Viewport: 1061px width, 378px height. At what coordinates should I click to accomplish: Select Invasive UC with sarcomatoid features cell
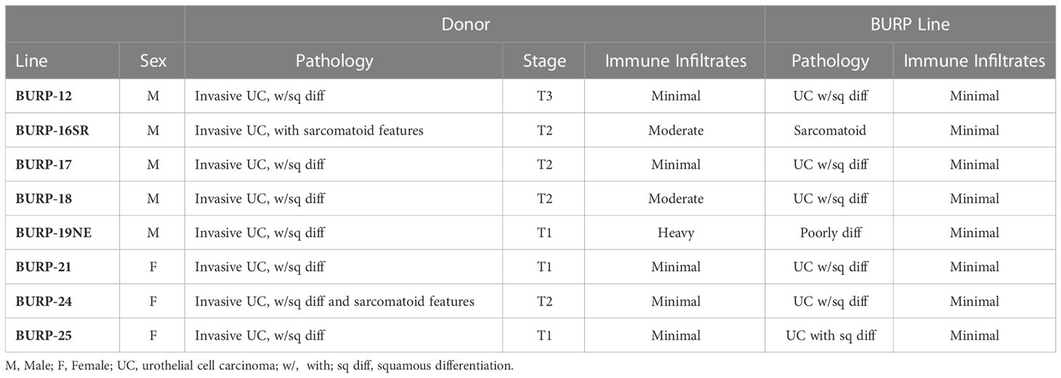pos(309,130)
